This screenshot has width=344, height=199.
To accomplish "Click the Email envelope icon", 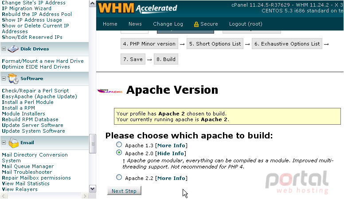I will 13,143.
